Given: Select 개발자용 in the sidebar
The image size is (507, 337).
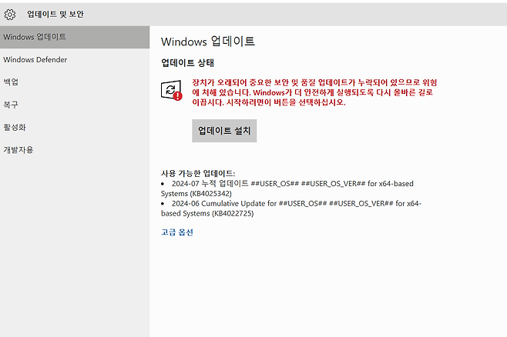Looking at the screenshot, I should [x=75, y=150].
